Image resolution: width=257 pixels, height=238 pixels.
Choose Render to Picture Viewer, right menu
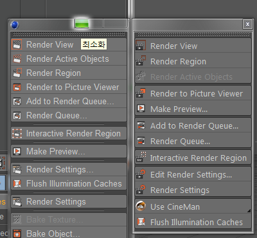point(197,93)
